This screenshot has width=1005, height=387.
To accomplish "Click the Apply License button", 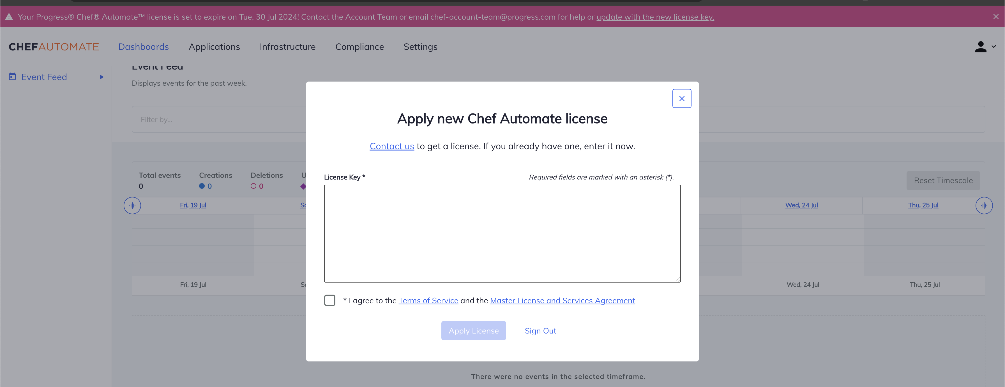I will pyautogui.click(x=473, y=330).
